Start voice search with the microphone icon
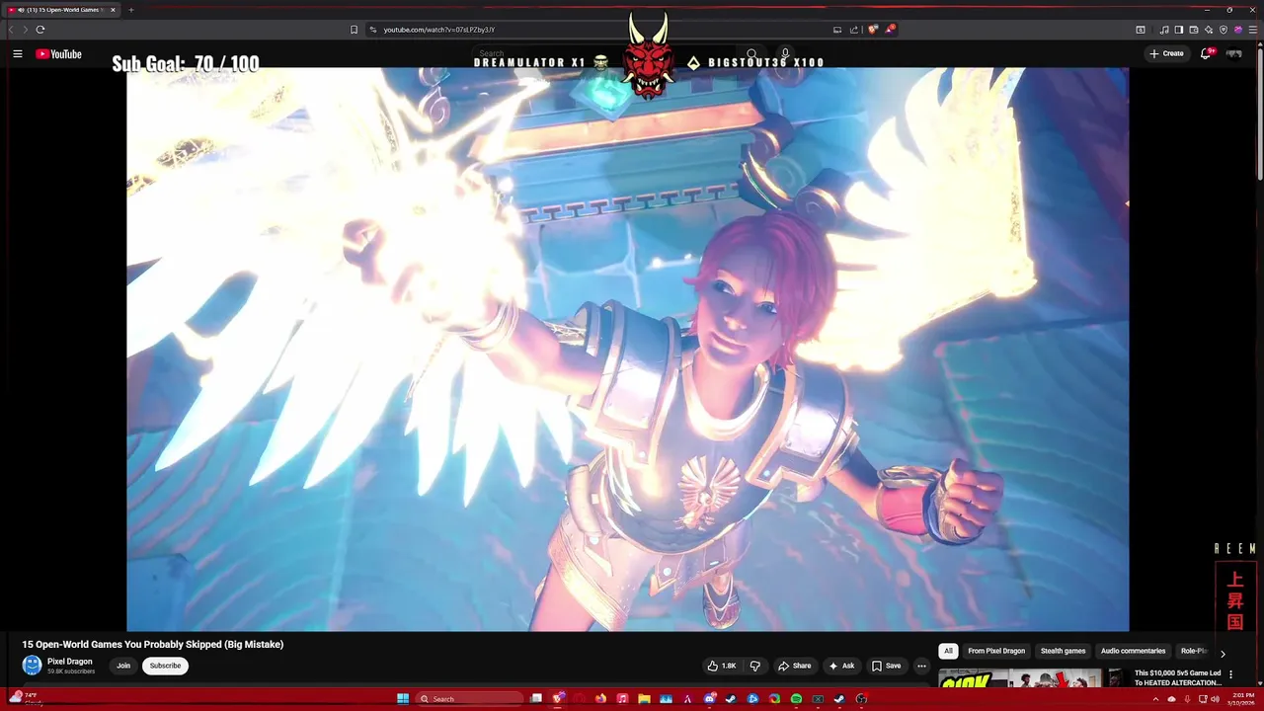Viewport: 1264px width, 711px height. pyautogui.click(x=785, y=53)
